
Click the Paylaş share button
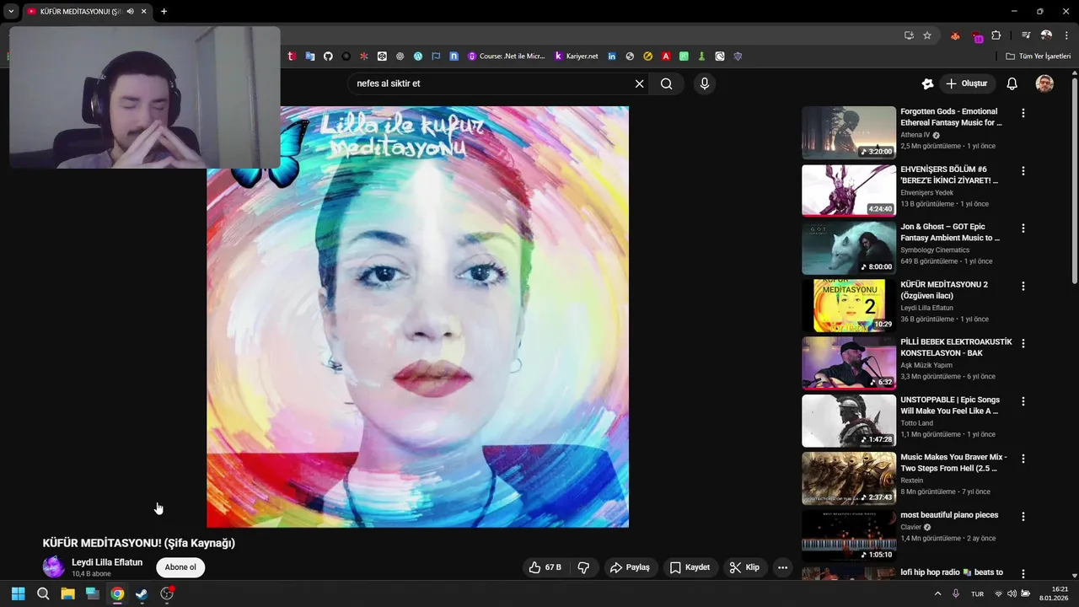[x=630, y=567]
